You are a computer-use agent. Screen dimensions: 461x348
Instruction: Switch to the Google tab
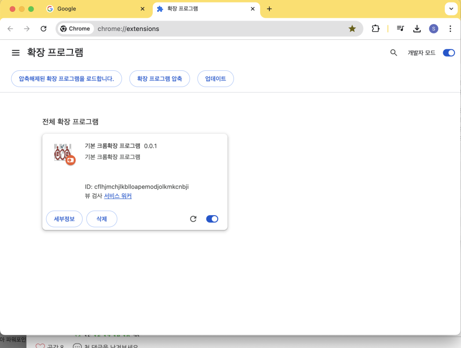(96, 9)
